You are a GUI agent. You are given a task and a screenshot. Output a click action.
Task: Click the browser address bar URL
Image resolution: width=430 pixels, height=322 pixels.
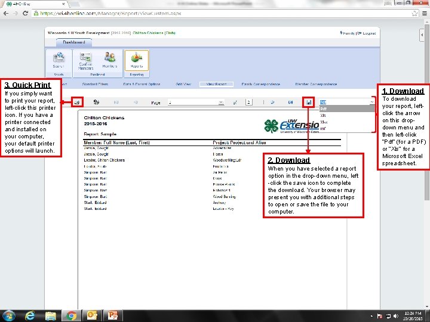click(x=111, y=13)
